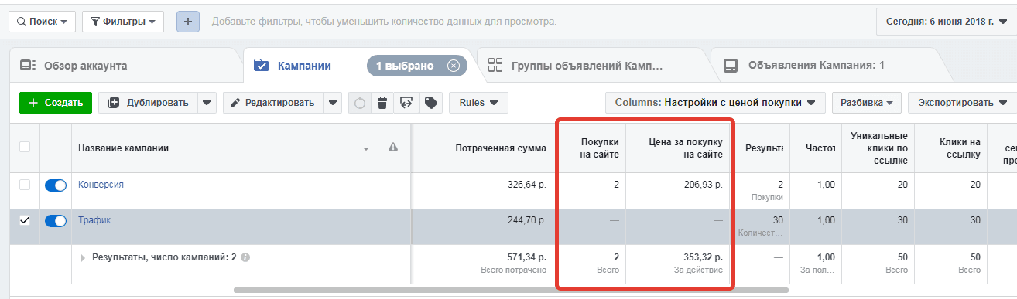
Task: Open the Экспортировать dropdown
Action: 962,102
